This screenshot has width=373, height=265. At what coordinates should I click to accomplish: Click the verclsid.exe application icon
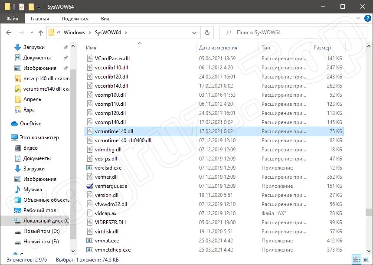[x=89, y=168]
